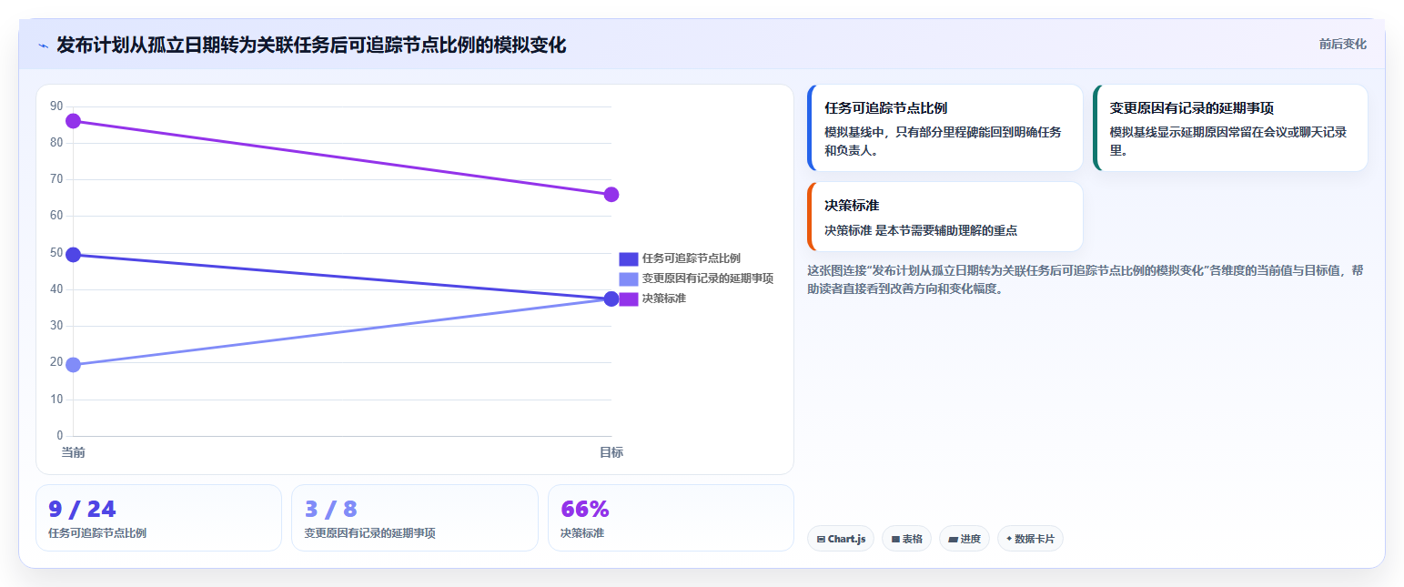Click 变更原因有记录的延期事项 label under 3 / 8
The width and height of the screenshot is (1404, 587).
click(x=370, y=533)
